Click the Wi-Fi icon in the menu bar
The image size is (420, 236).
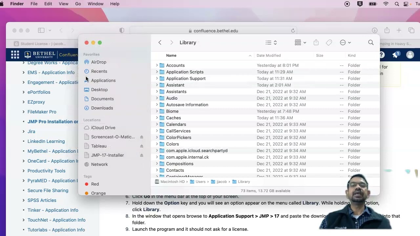pos(386,4)
